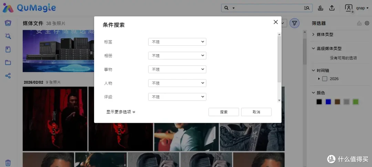Expand the 媒体类型 filter section

pyautogui.click(x=323, y=35)
